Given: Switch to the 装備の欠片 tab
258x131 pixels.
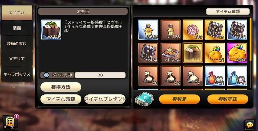Looking at the screenshot, I should tap(17, 44).
